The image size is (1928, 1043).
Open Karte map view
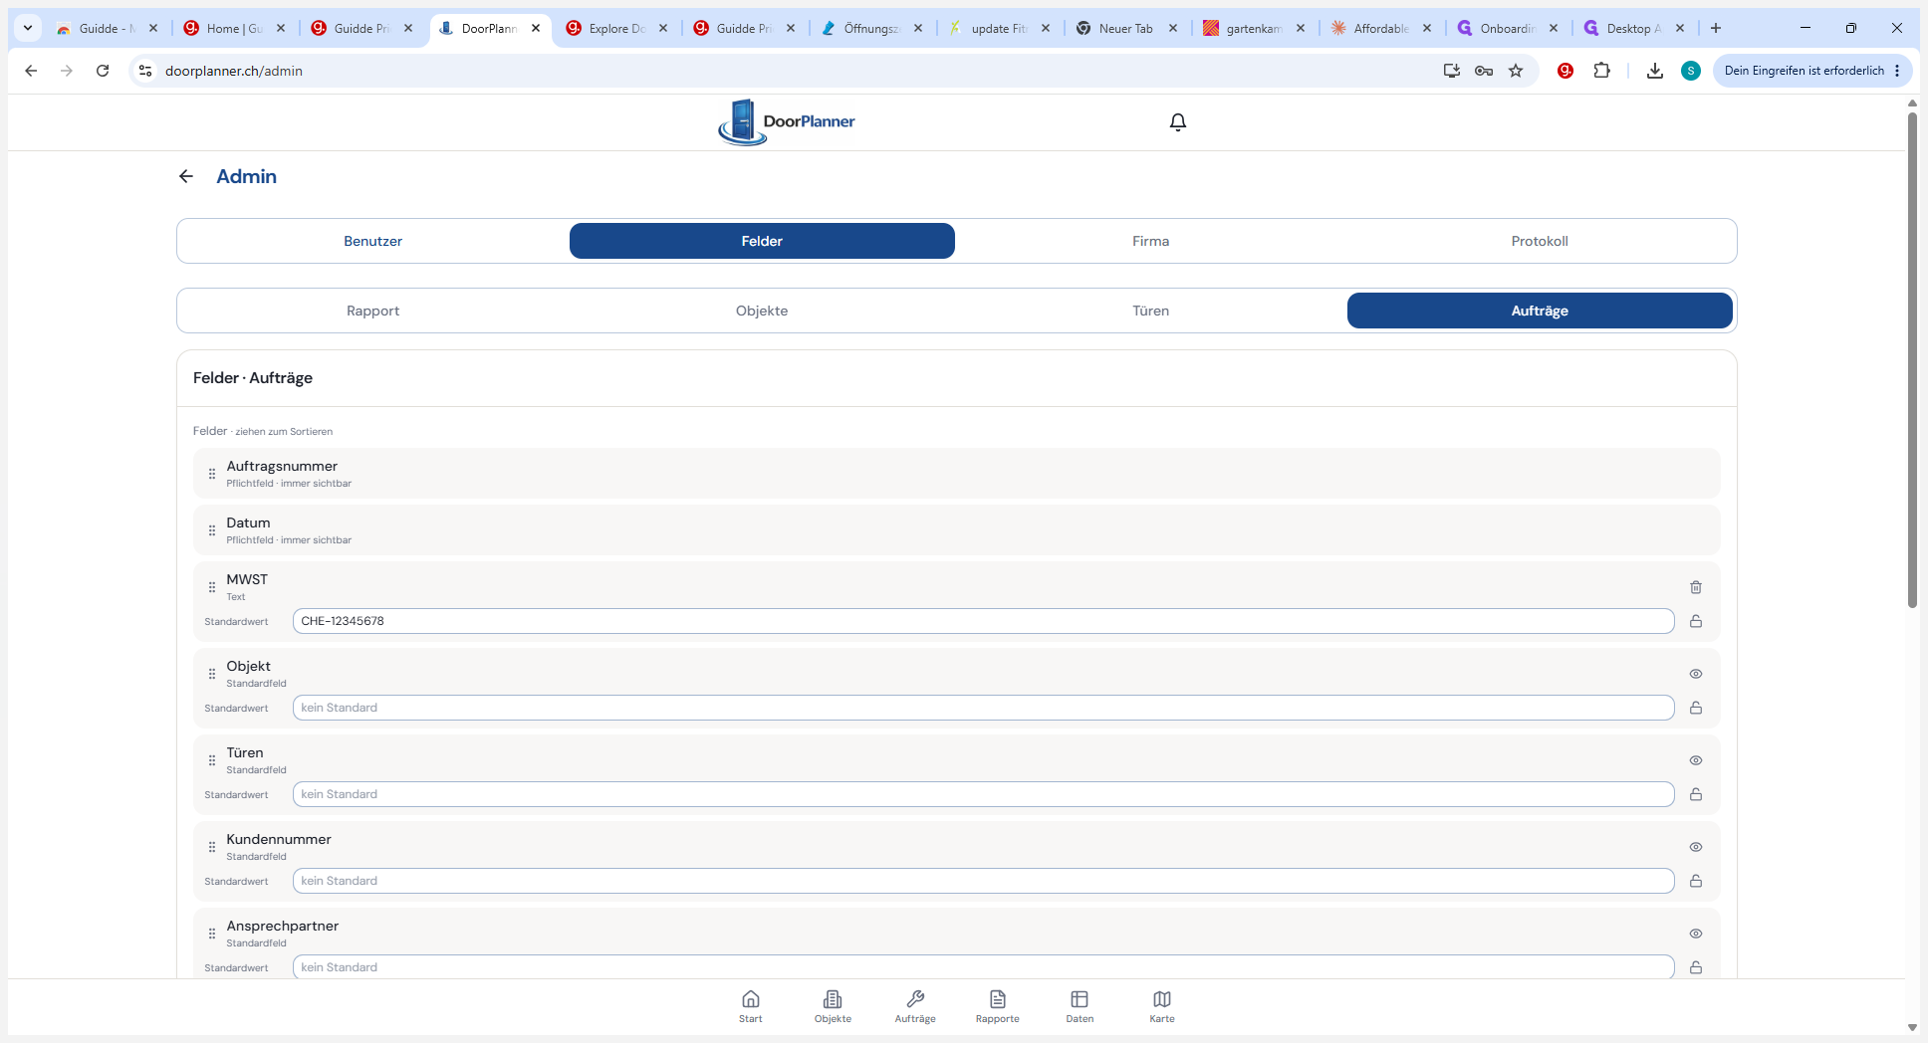tap(1162, 1006)
